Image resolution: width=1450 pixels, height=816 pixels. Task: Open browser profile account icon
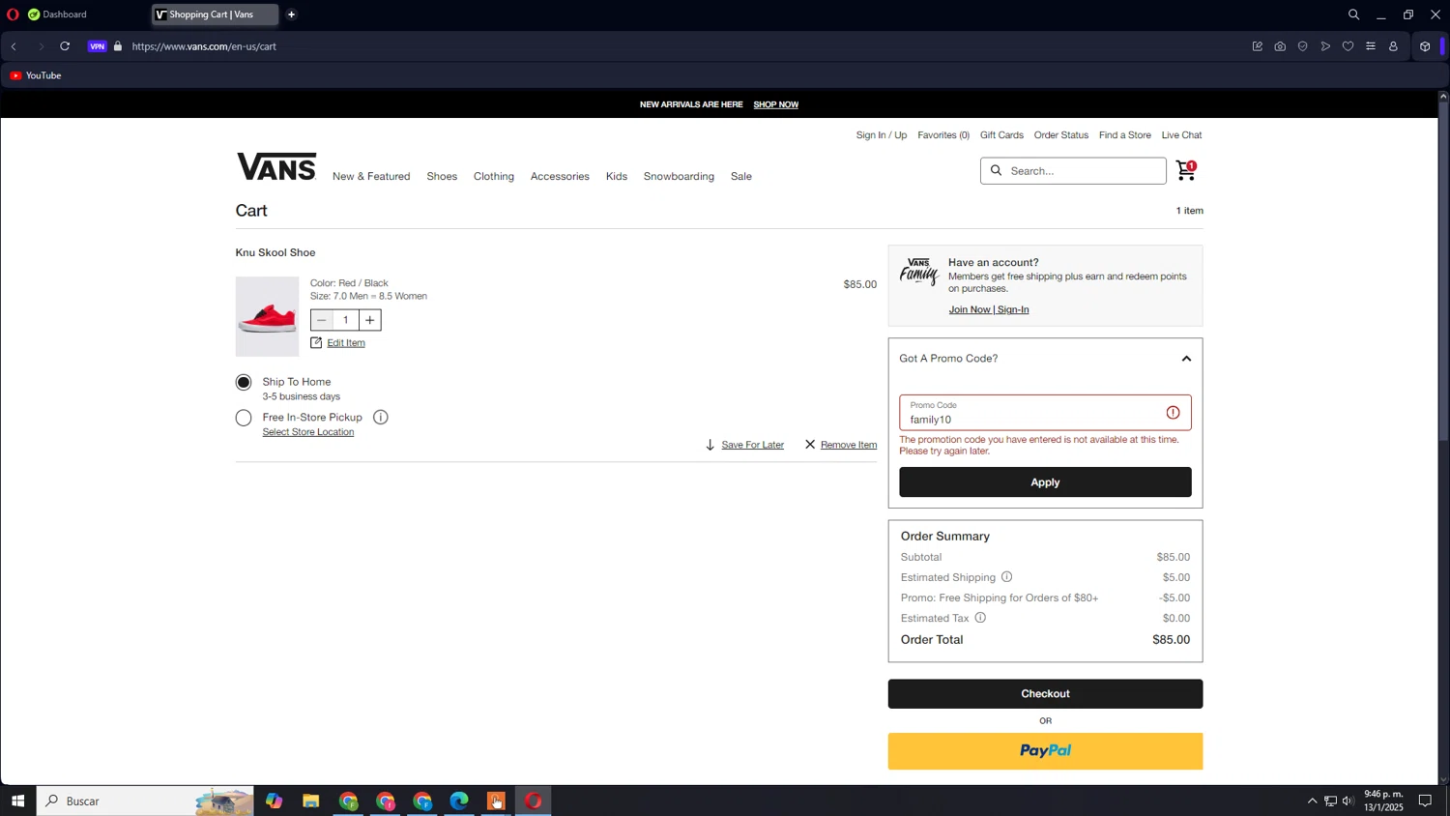(x=1393, y=46)
